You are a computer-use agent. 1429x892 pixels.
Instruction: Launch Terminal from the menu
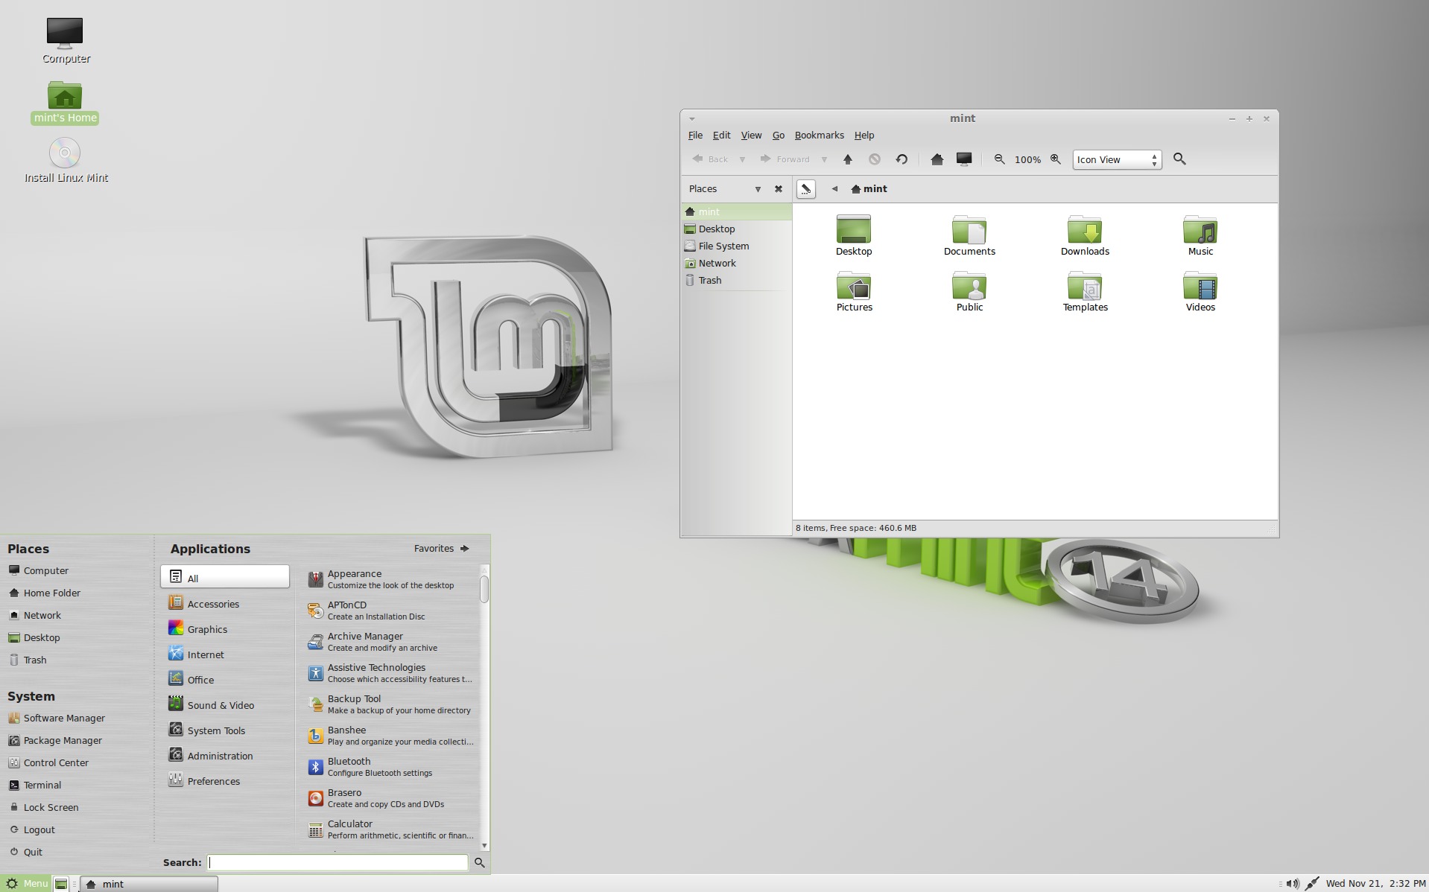tap(42, 785)
